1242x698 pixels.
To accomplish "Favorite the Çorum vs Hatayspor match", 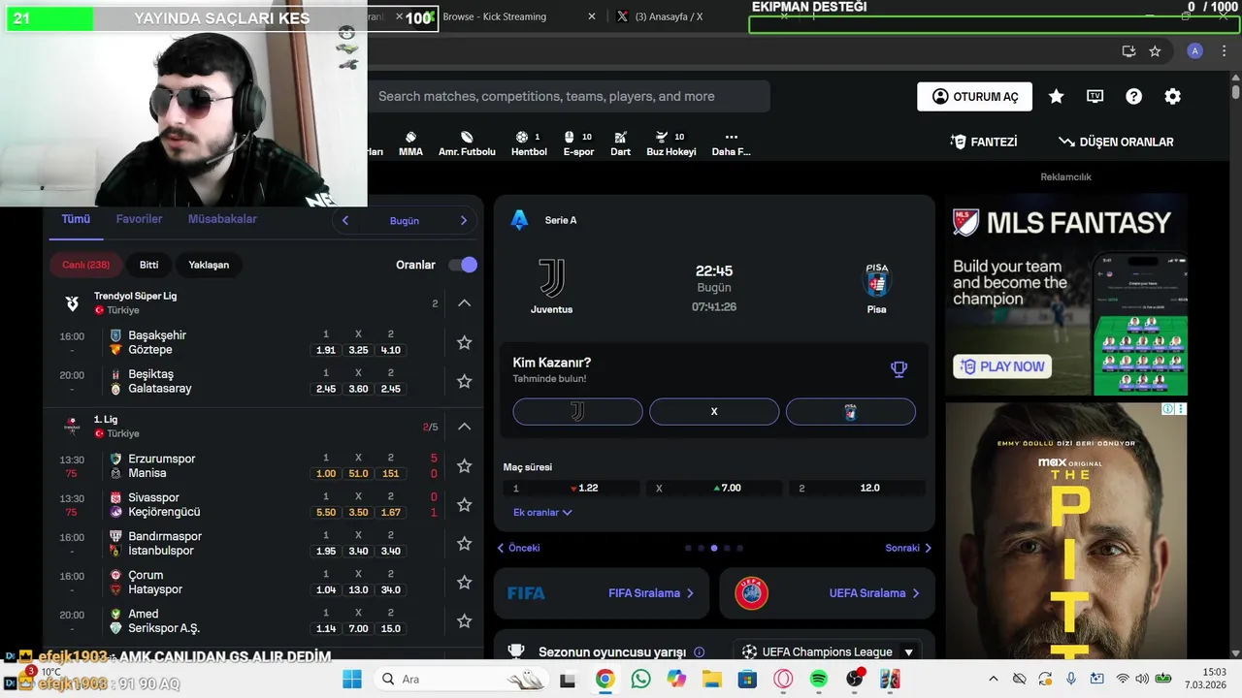I will point(464,583).
